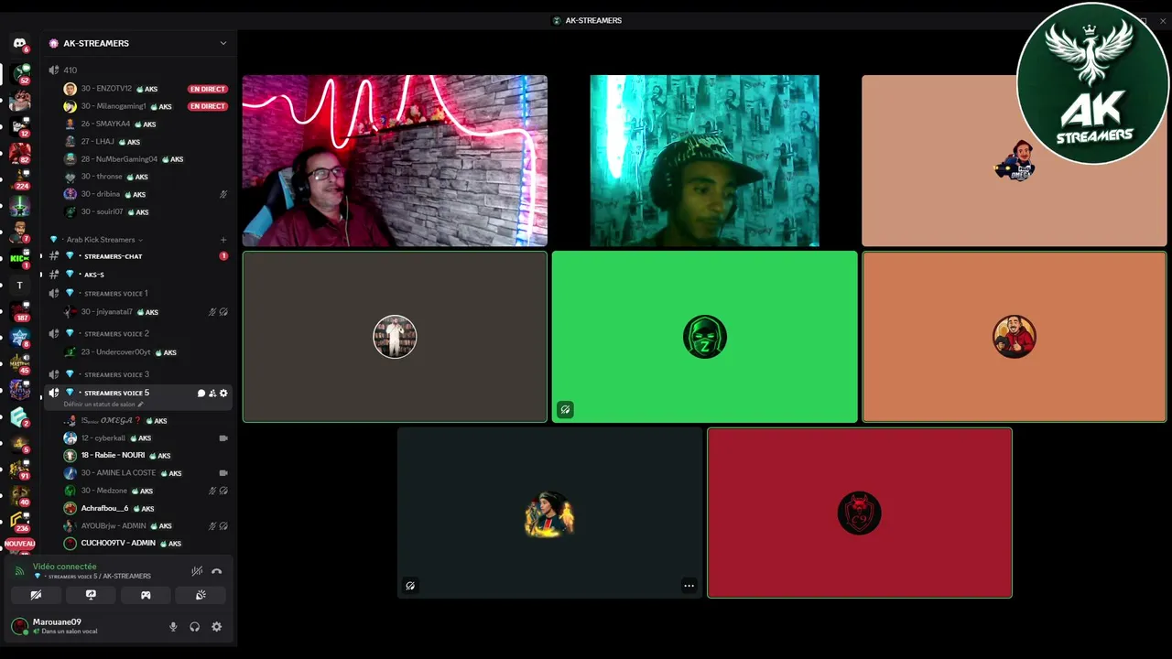The width and height of the screenshot is (1172, 659).
Task: Click the 410 voice channel speaker icon
Action: (54, 70)
